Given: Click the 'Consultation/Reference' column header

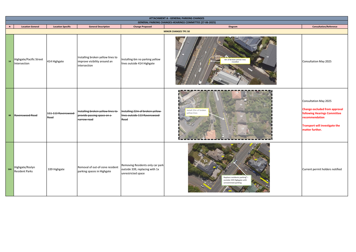Looking at the screenshot, I should coord(325,27).
